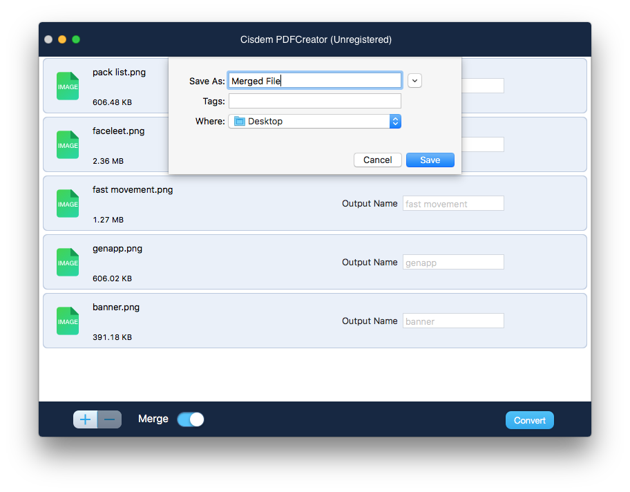630x492 pixels.
Task: Cancel the save dialog
Action: tap(377, 160)
